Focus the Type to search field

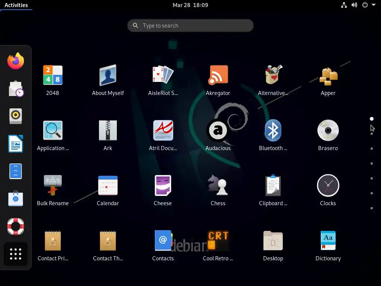coord(190,26)
